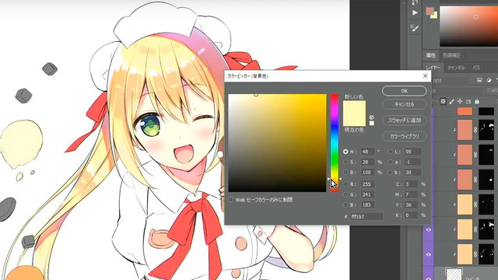The height and width of the screenshot is (280, 498).
Task: Click the lock all padlock icon
Action: (x=477, y=101)
